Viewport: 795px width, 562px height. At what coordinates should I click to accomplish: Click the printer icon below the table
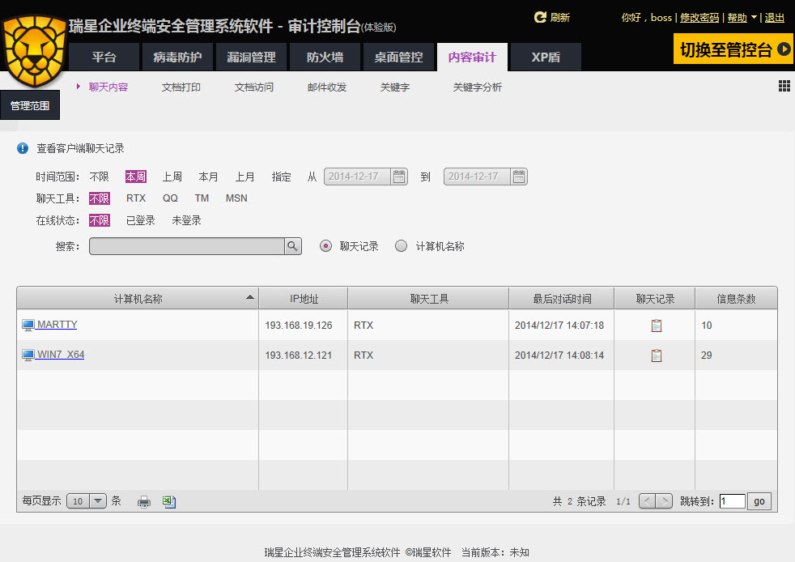pos(144,501)
